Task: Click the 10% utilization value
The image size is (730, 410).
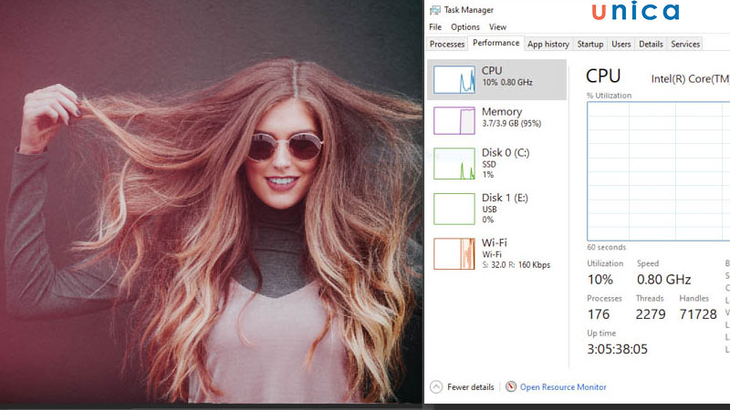Action: (x=600, y=280)
